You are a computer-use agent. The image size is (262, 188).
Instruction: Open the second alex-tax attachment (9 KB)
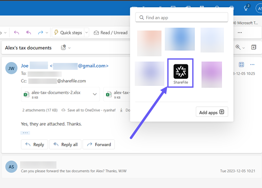[x=117, y=94]
